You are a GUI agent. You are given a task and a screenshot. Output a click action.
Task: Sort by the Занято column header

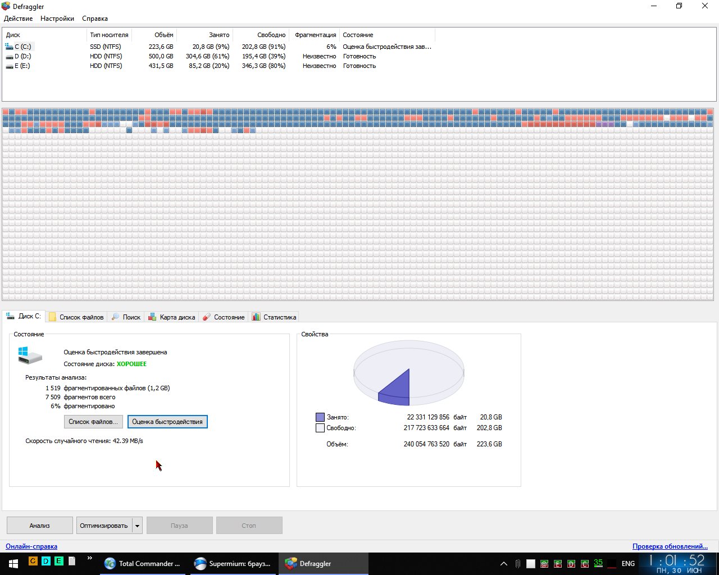pos(204,35)
